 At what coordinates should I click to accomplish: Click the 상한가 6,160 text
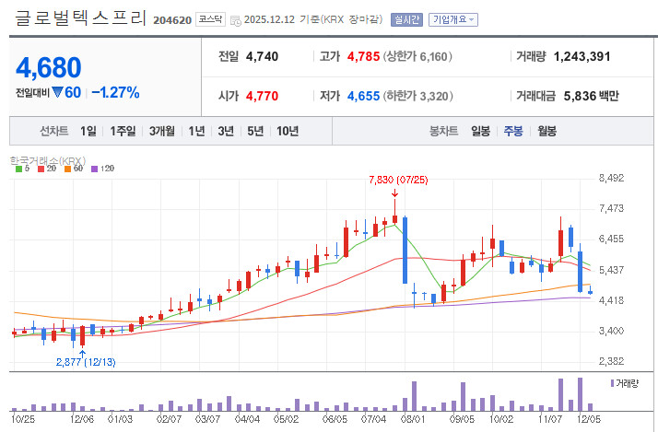click(417, 56)
